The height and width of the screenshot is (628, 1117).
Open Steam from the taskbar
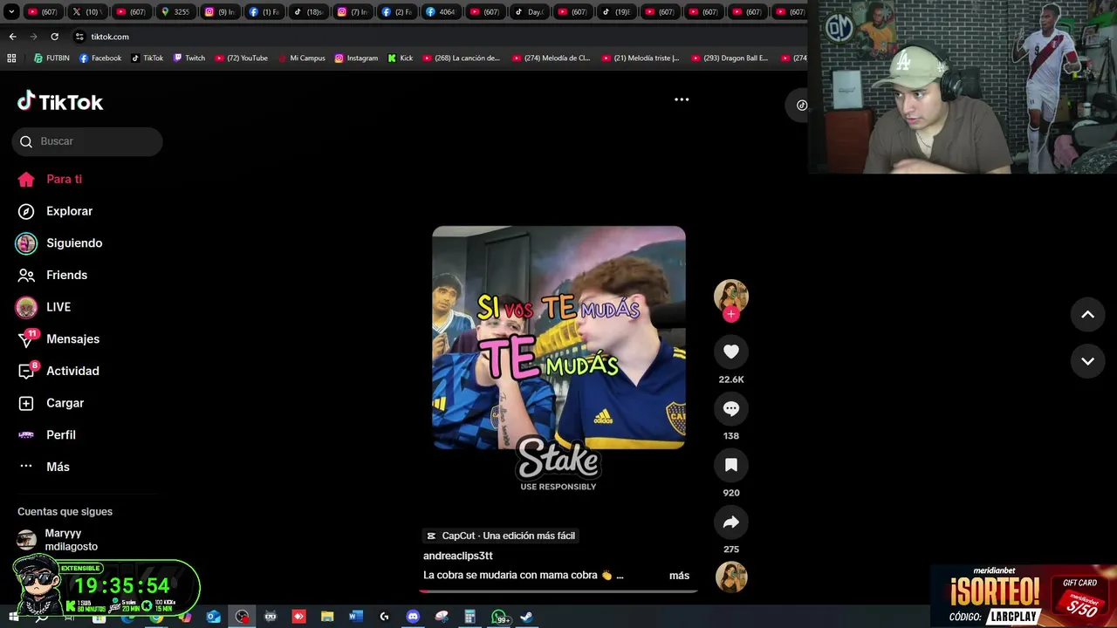click(x=527, y=617)
